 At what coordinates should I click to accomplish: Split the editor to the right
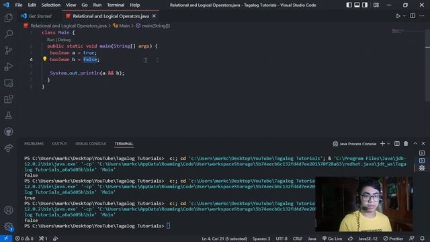(413, 16)
